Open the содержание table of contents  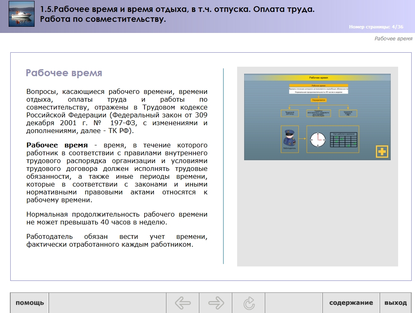(x=351, y=303)
